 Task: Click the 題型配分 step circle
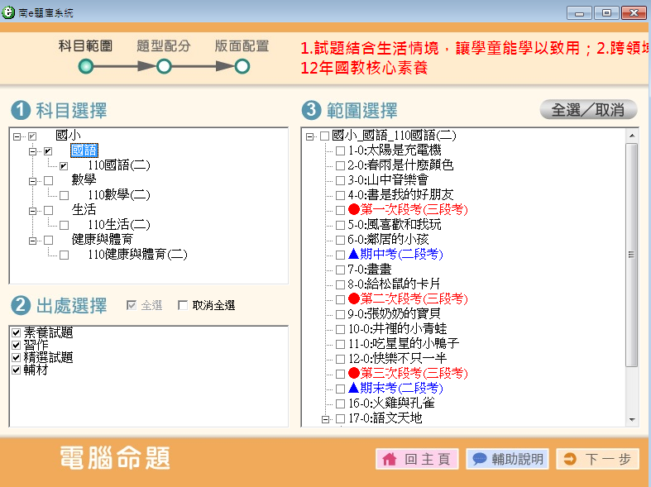[164, 66]
